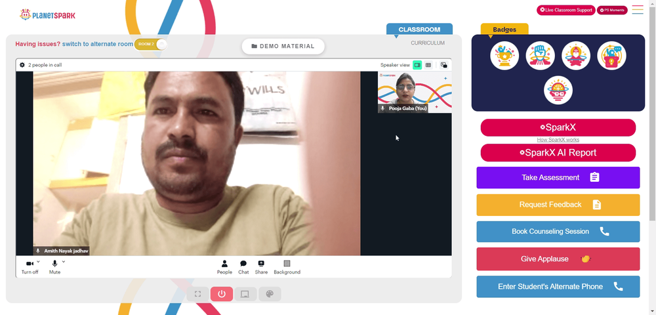Open the Chat panel
This screenshot has width=656, height=315.
[243, 267]
